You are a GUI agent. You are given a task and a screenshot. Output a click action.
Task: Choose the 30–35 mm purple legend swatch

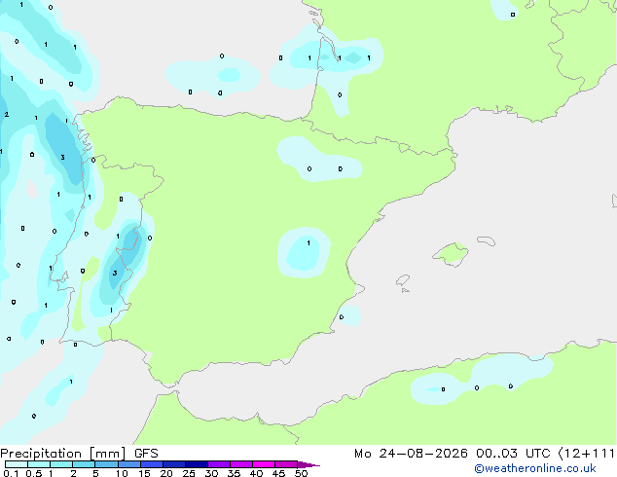pyautogui.click(x=218, y=464)
